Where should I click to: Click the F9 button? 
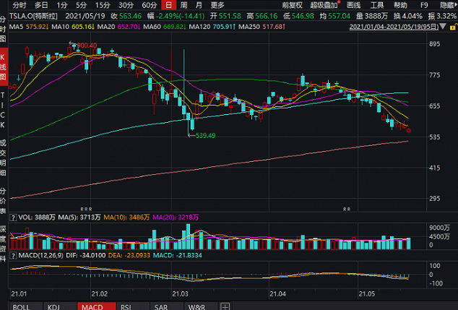pyautogui.click(x=424, y=5)
